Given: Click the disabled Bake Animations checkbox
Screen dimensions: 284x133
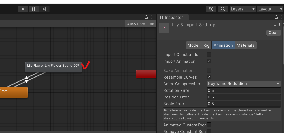Looking at the screenshot, I should pyautogui.click(x=209, y=70).
